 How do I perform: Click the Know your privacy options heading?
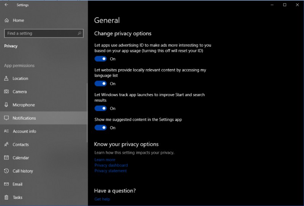pos(126,144)
